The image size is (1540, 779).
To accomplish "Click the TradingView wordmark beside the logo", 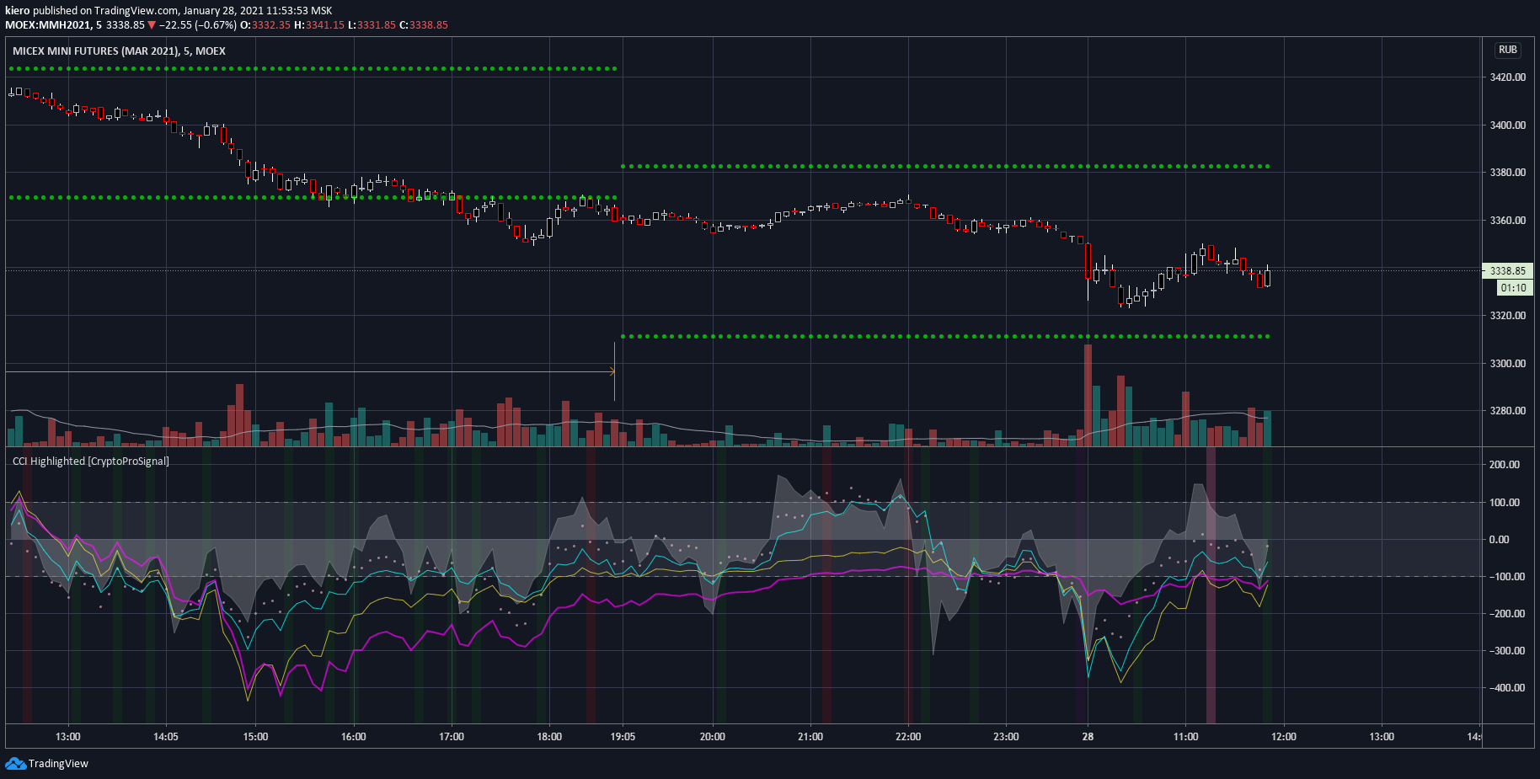I will [58, 764].
